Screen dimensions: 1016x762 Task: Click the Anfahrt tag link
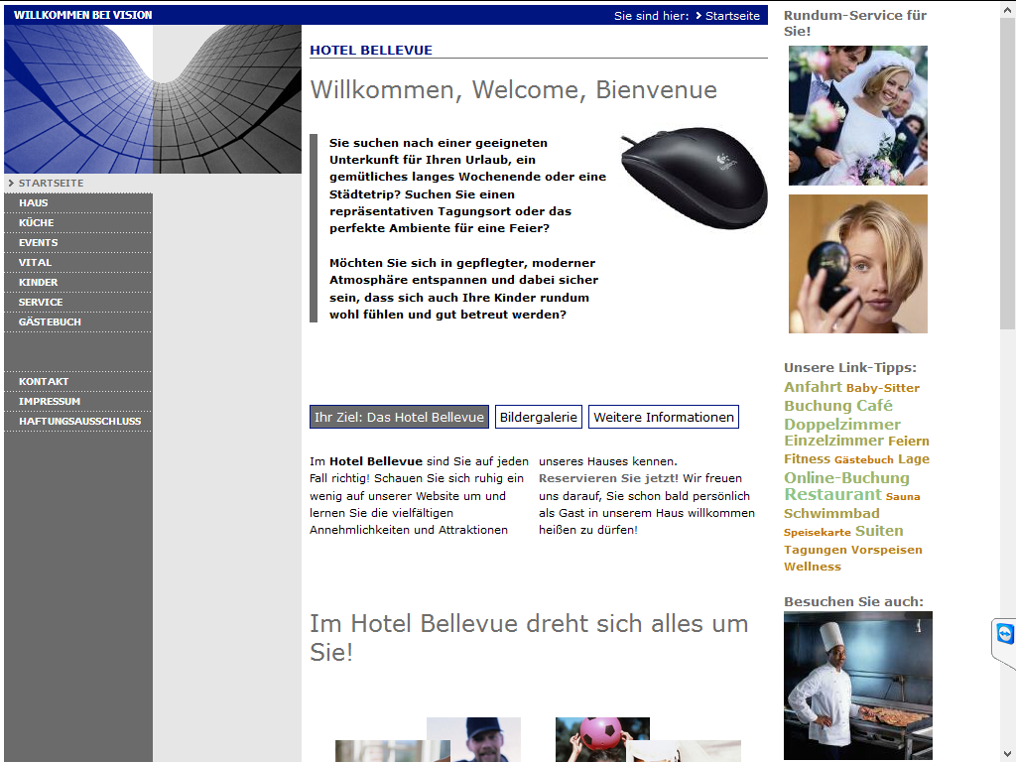click(813, 387)
